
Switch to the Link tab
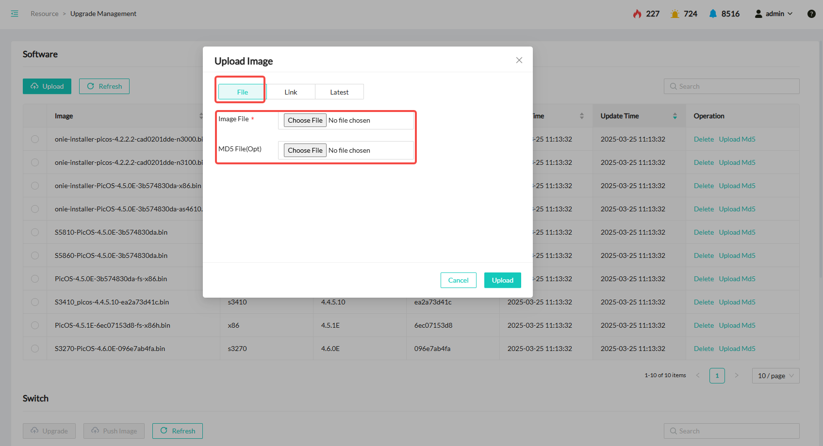(x=291, y=92)
